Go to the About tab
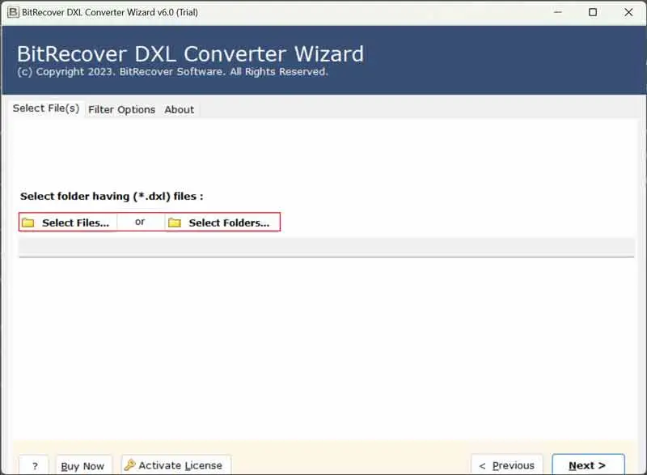Viewport: 647px width, 475px height. (x=179, y=109)
